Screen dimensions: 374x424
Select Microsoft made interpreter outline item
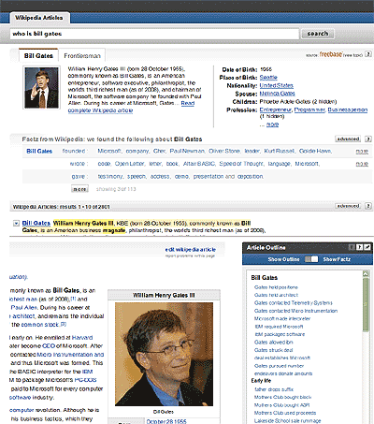click(282, 319)
